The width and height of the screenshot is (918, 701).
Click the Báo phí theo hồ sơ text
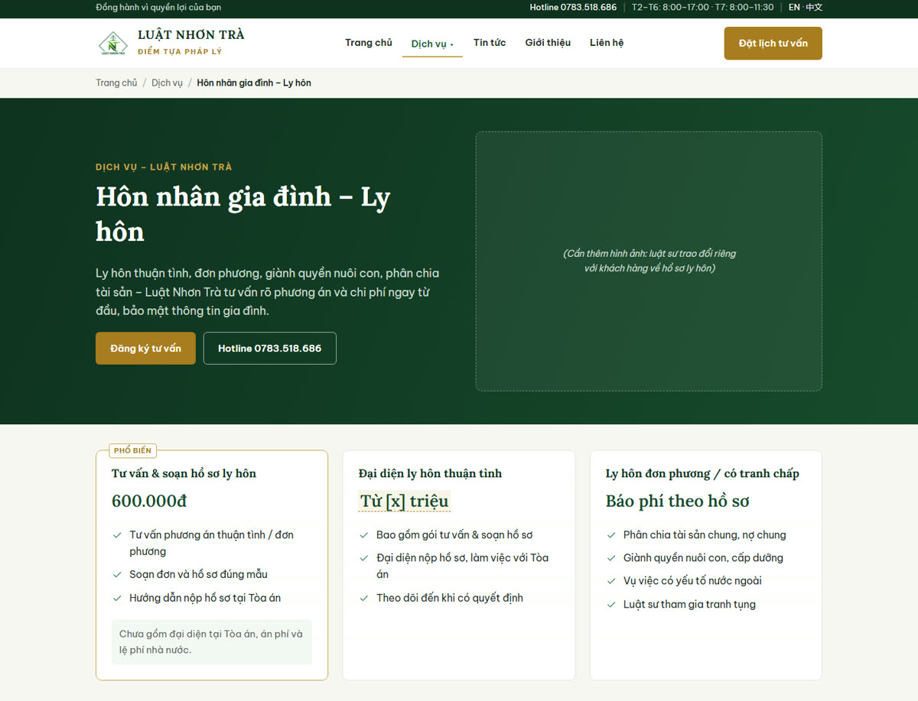coord(677,501)
